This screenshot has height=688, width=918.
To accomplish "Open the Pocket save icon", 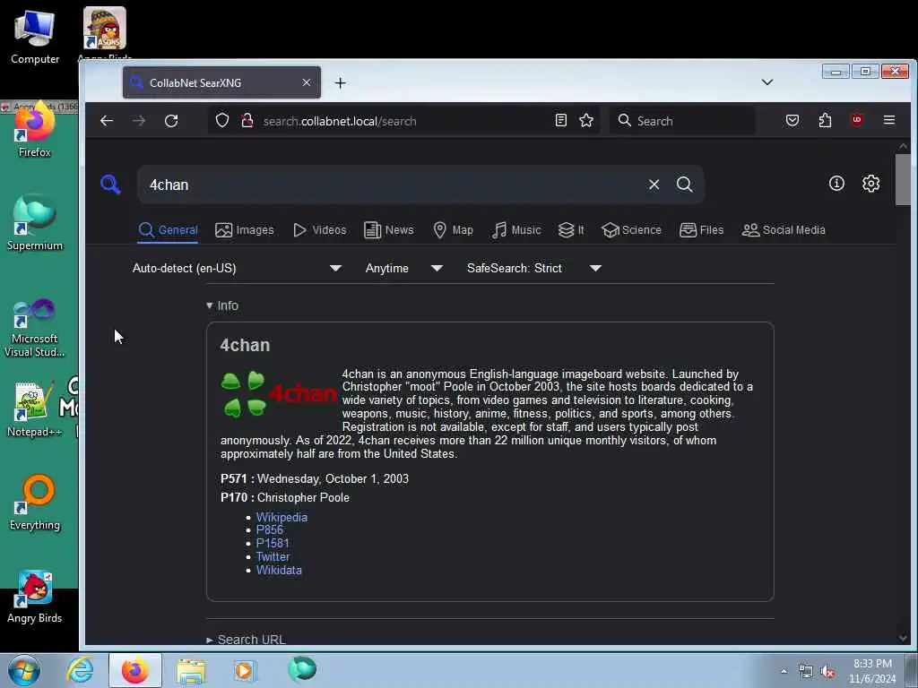I will click(x=792, y=121).
